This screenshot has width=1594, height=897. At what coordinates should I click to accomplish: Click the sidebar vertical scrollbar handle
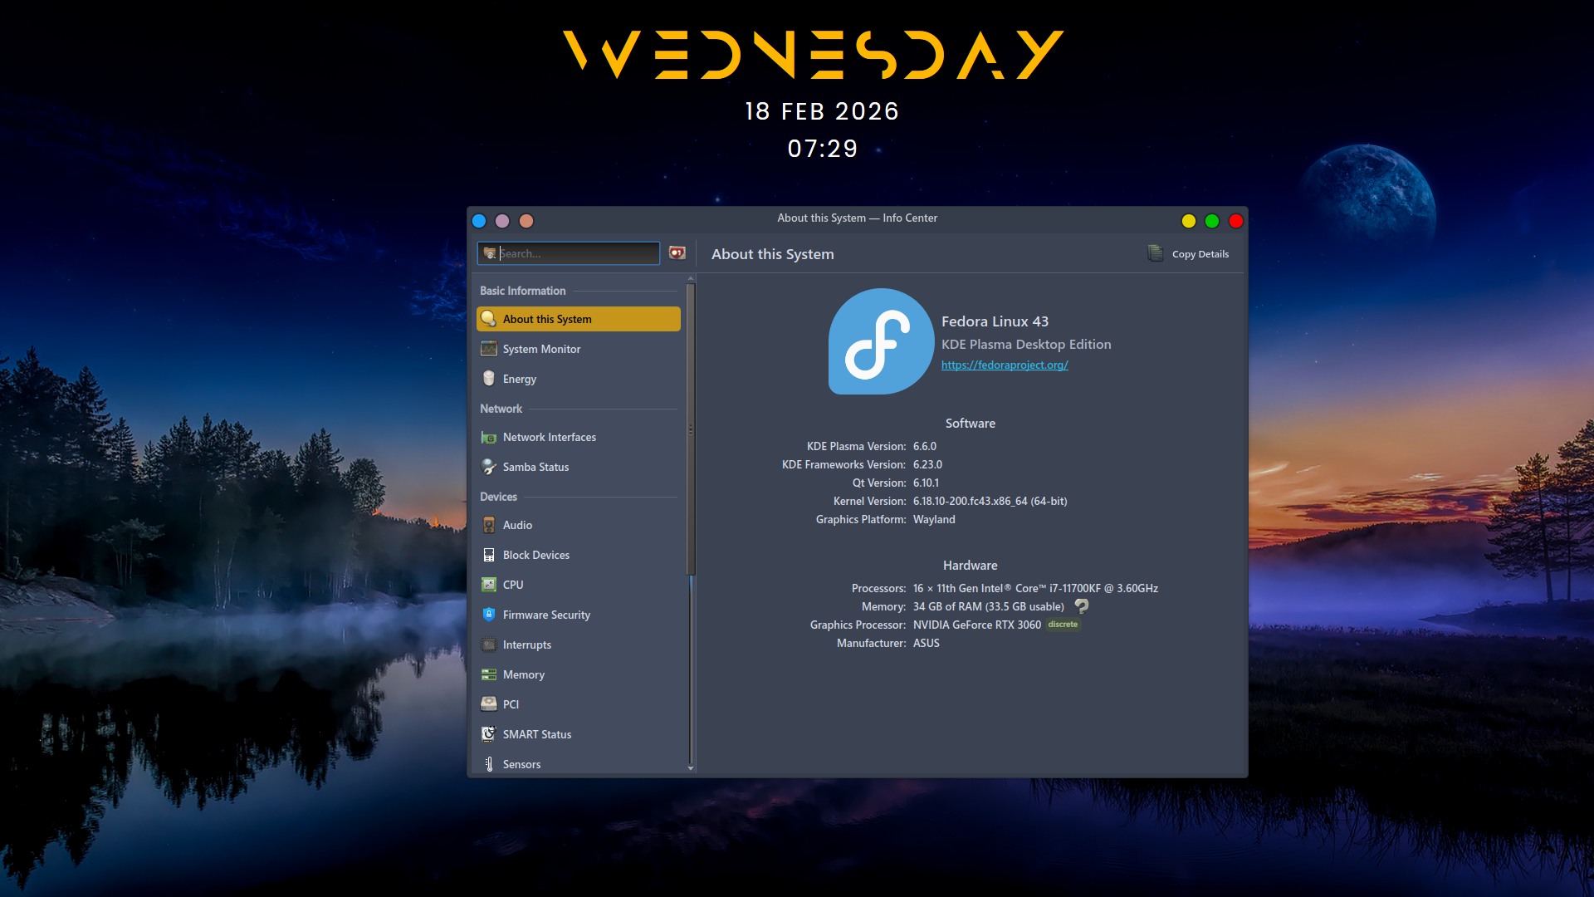tap(691, 429)
